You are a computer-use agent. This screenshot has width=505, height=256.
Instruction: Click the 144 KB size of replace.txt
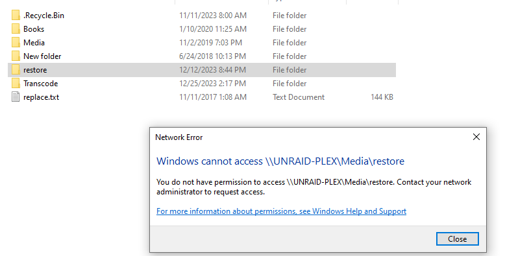[x=382, y=97]
